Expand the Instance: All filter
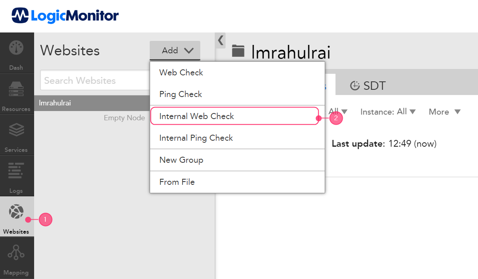The image size is (478, 279). [x=388, y=112]
